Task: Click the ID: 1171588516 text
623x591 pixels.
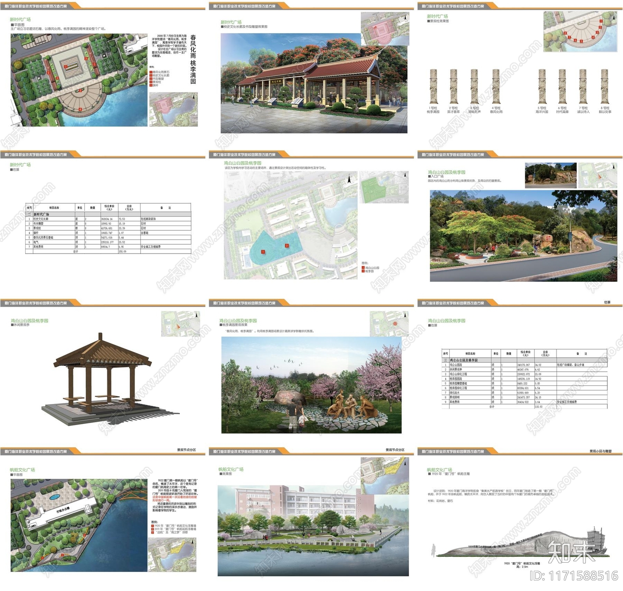Action: 574,576
